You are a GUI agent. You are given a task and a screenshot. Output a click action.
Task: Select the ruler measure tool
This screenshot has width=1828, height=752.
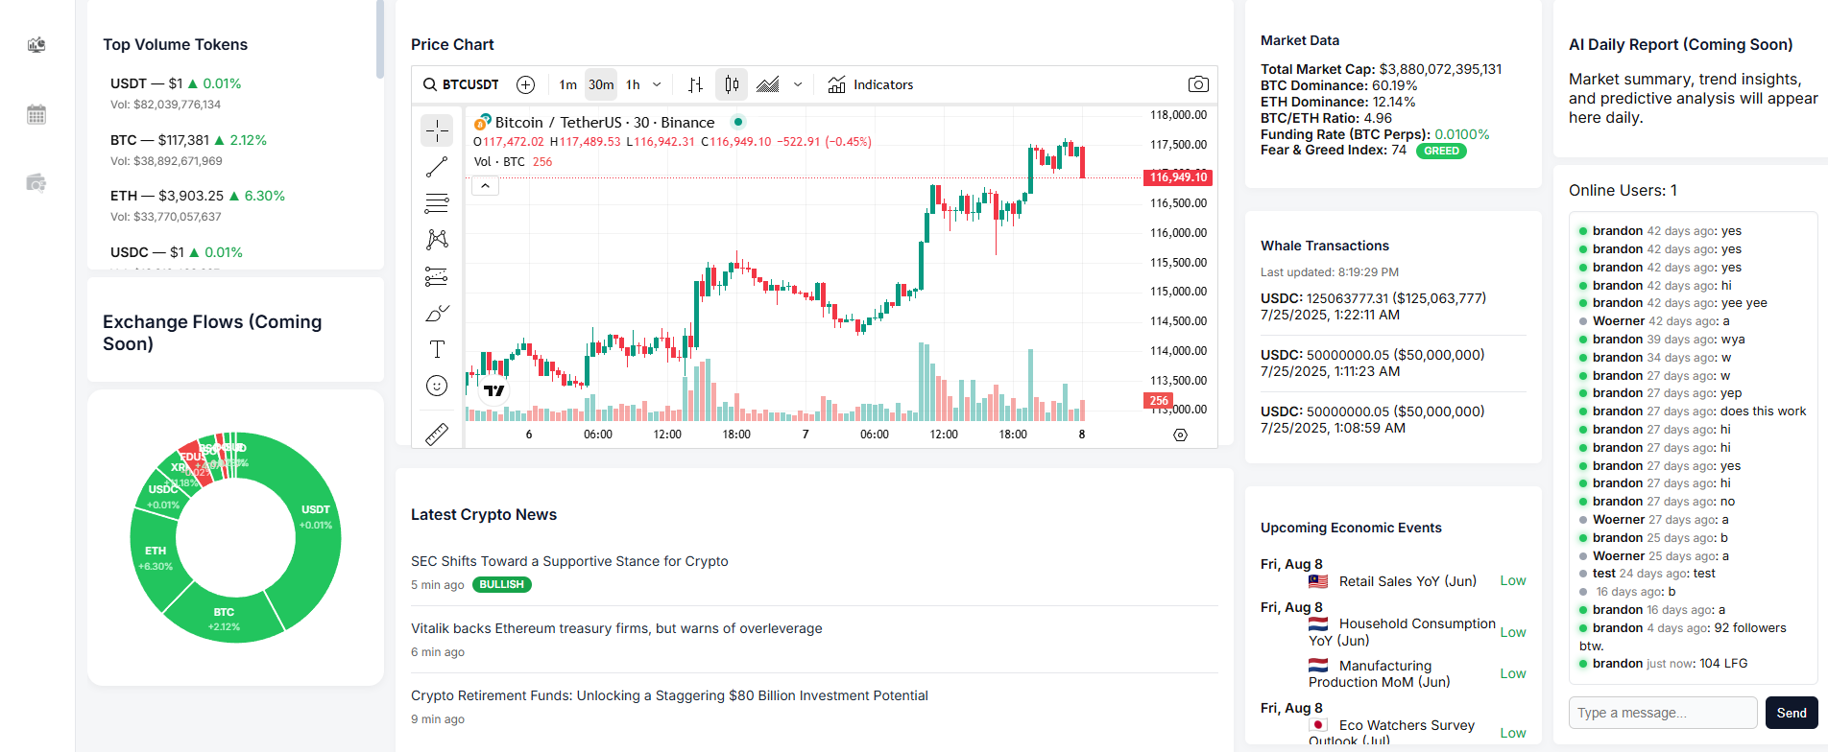point(437,434)
